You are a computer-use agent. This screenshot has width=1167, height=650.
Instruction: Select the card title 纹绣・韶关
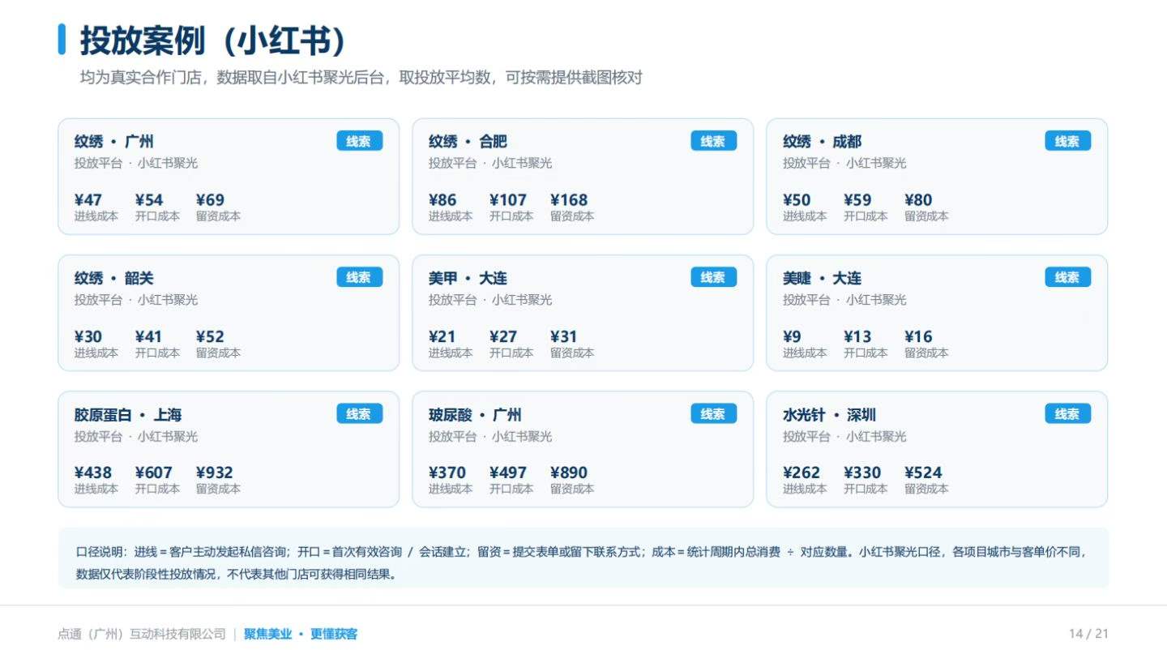click(114, 278)
